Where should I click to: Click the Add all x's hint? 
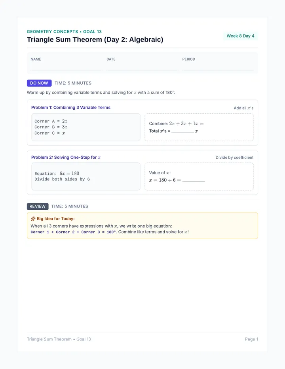[x=243, y=108]
